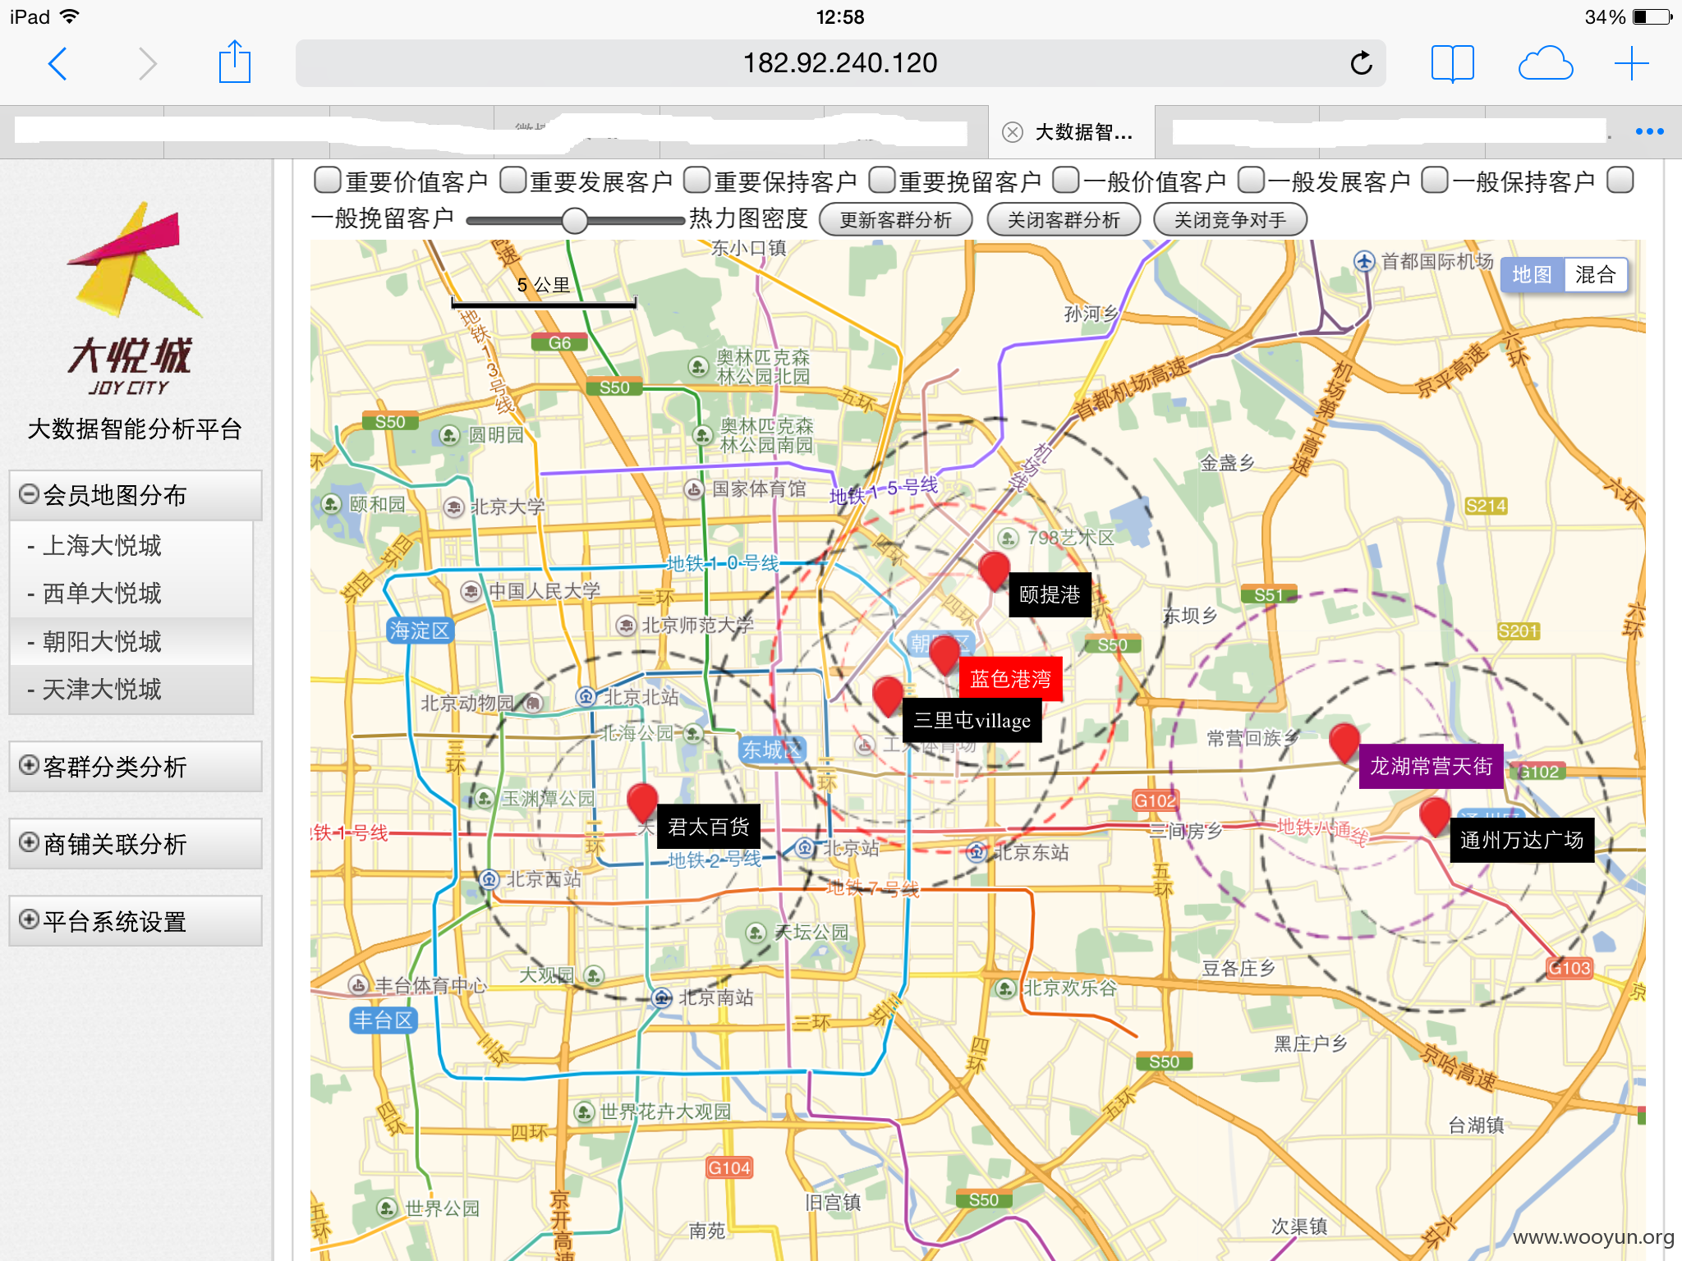Tap the 182.92.240.120 address bar
The height and width of the screenshot is (1261, 1682).
click(x=840, y=63)
